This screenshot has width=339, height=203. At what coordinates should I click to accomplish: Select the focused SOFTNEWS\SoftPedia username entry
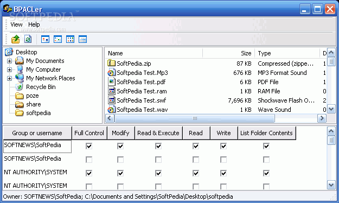coord(37,147)
